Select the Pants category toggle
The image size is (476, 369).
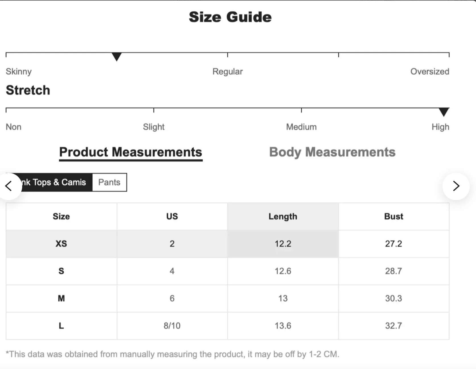pyautogui.click(x=109, y=182)
